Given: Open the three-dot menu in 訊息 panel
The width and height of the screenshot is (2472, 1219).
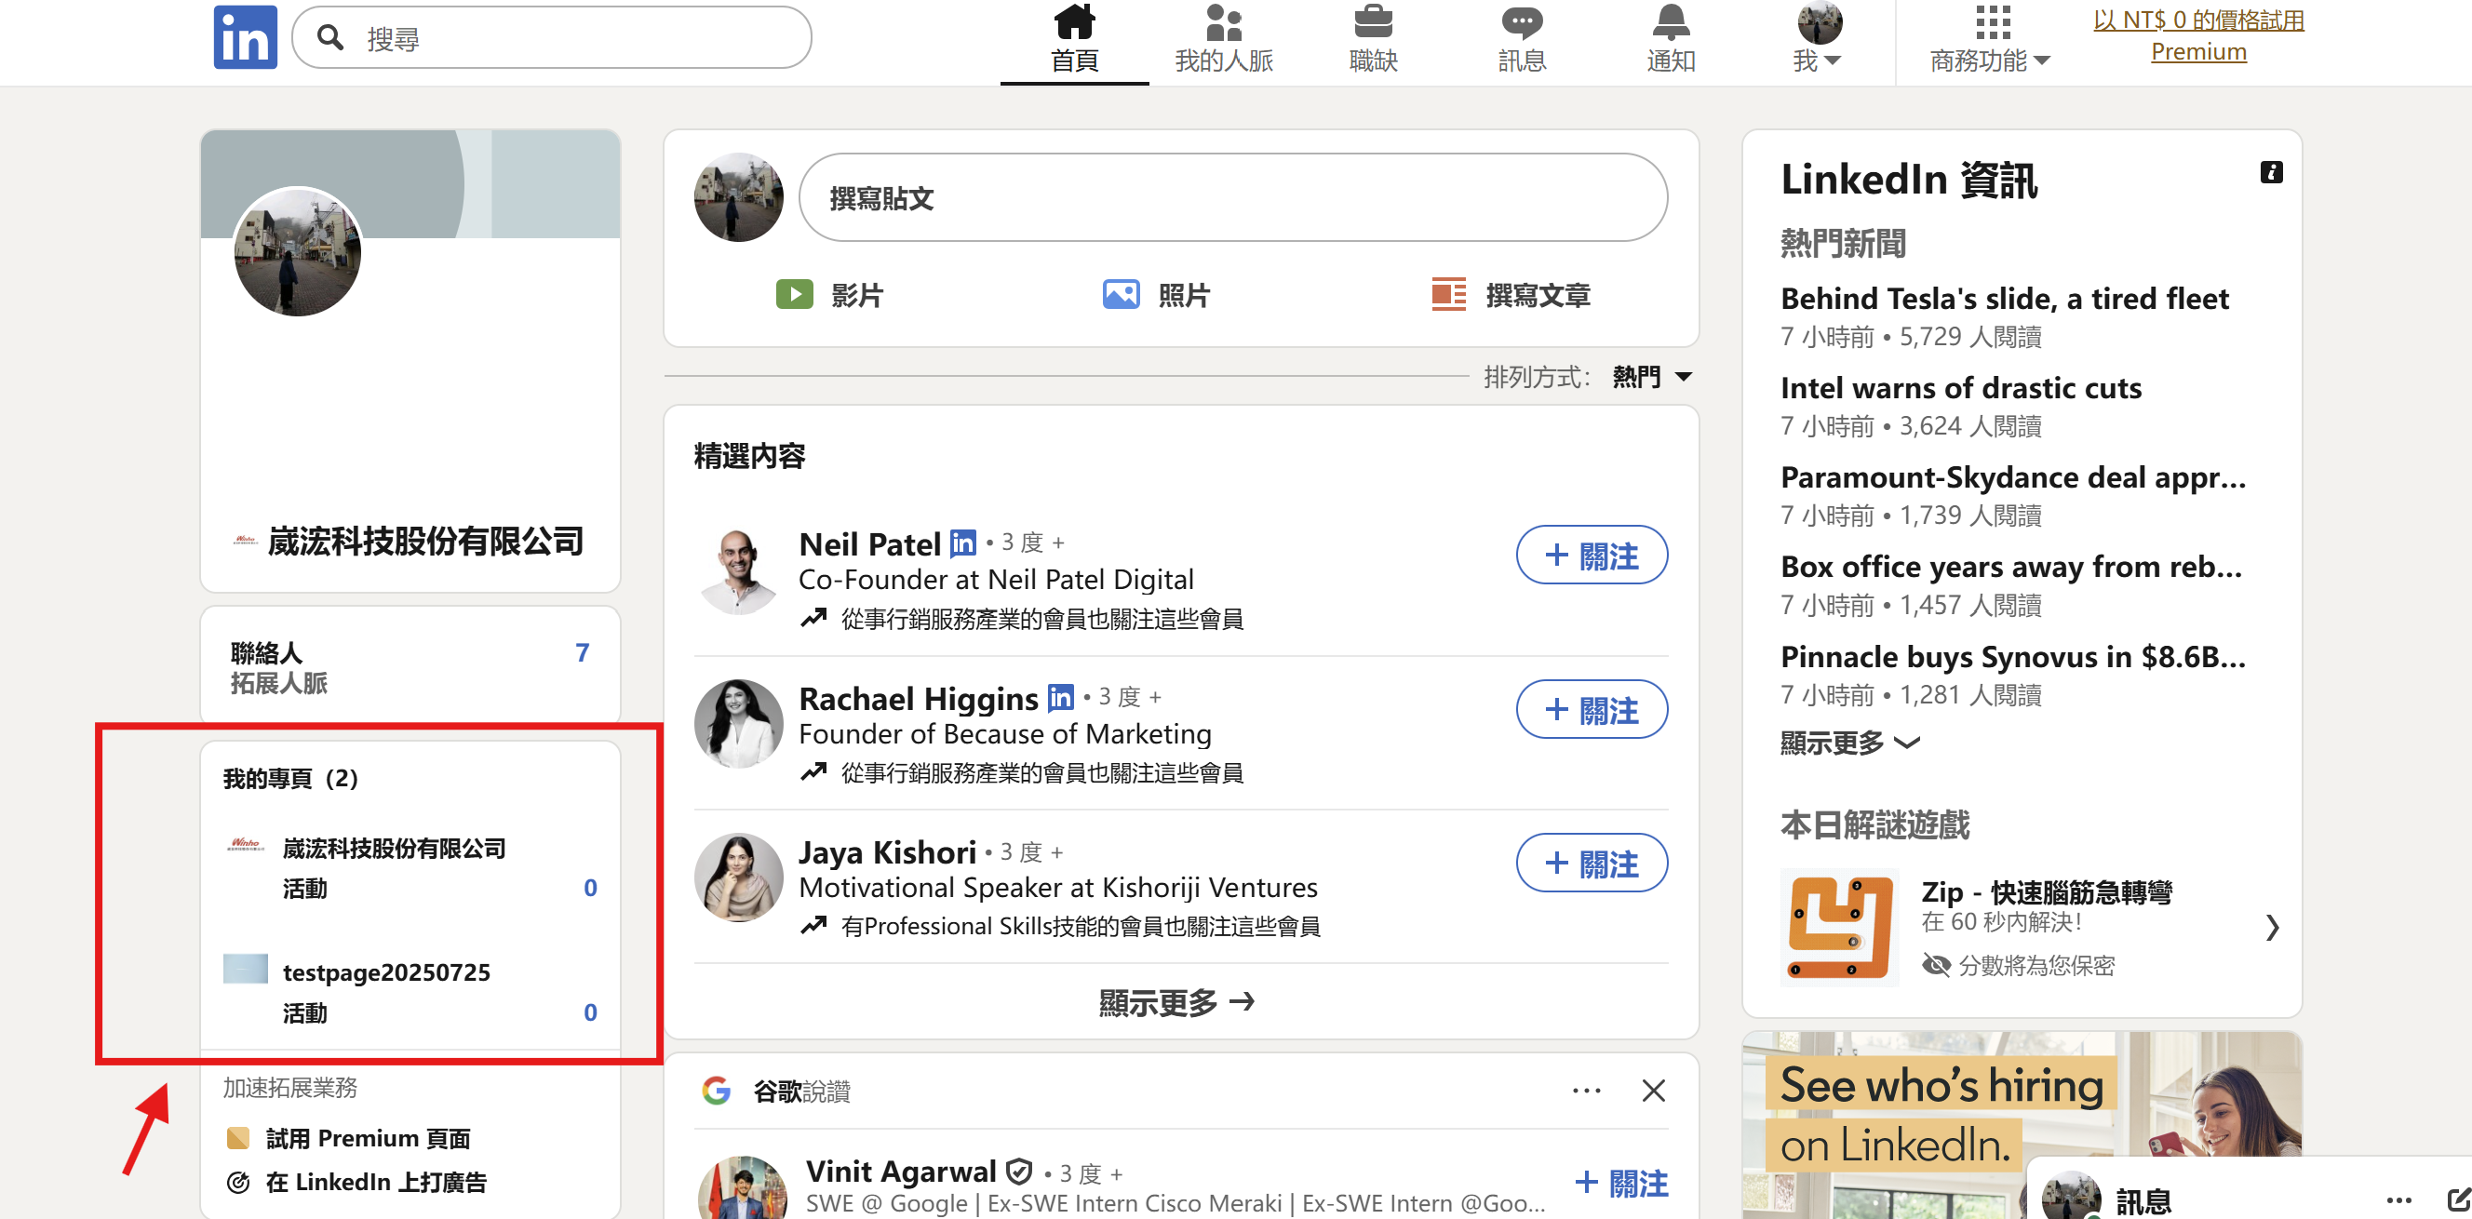Looking at the screenshot, I should coord(2398,1199).
